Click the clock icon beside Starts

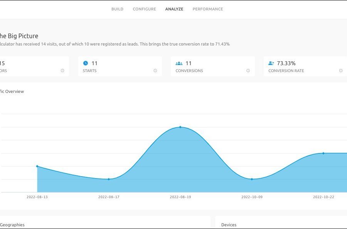point(86,63)
